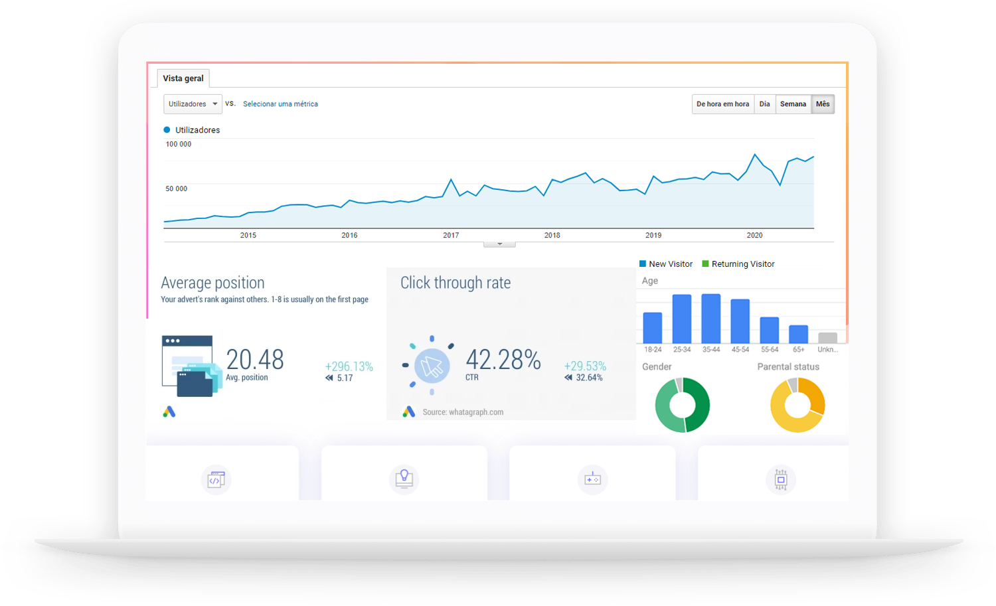Click Google Ads logo next to Source text

[x=409, y=412]
